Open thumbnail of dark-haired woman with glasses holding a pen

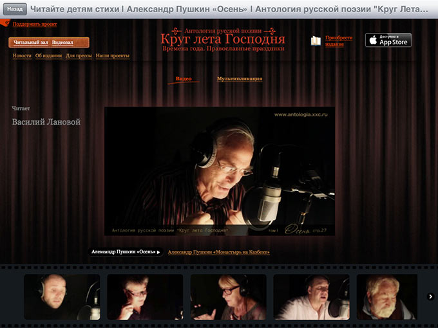[x=145, y=296]
